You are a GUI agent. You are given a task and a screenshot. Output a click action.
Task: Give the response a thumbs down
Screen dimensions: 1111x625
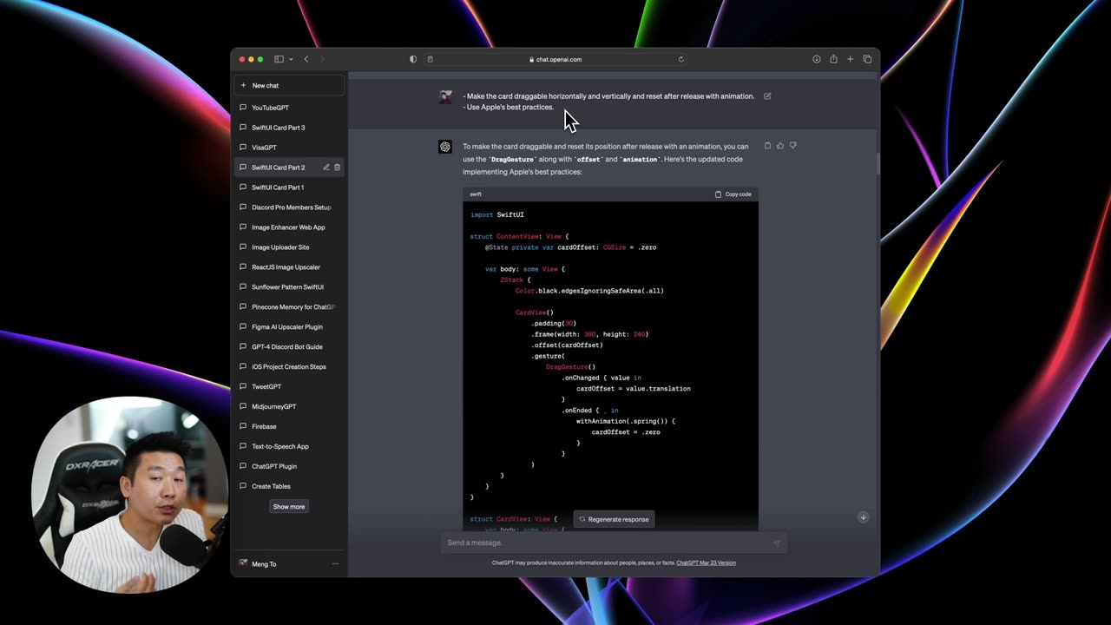pos(792,146)
